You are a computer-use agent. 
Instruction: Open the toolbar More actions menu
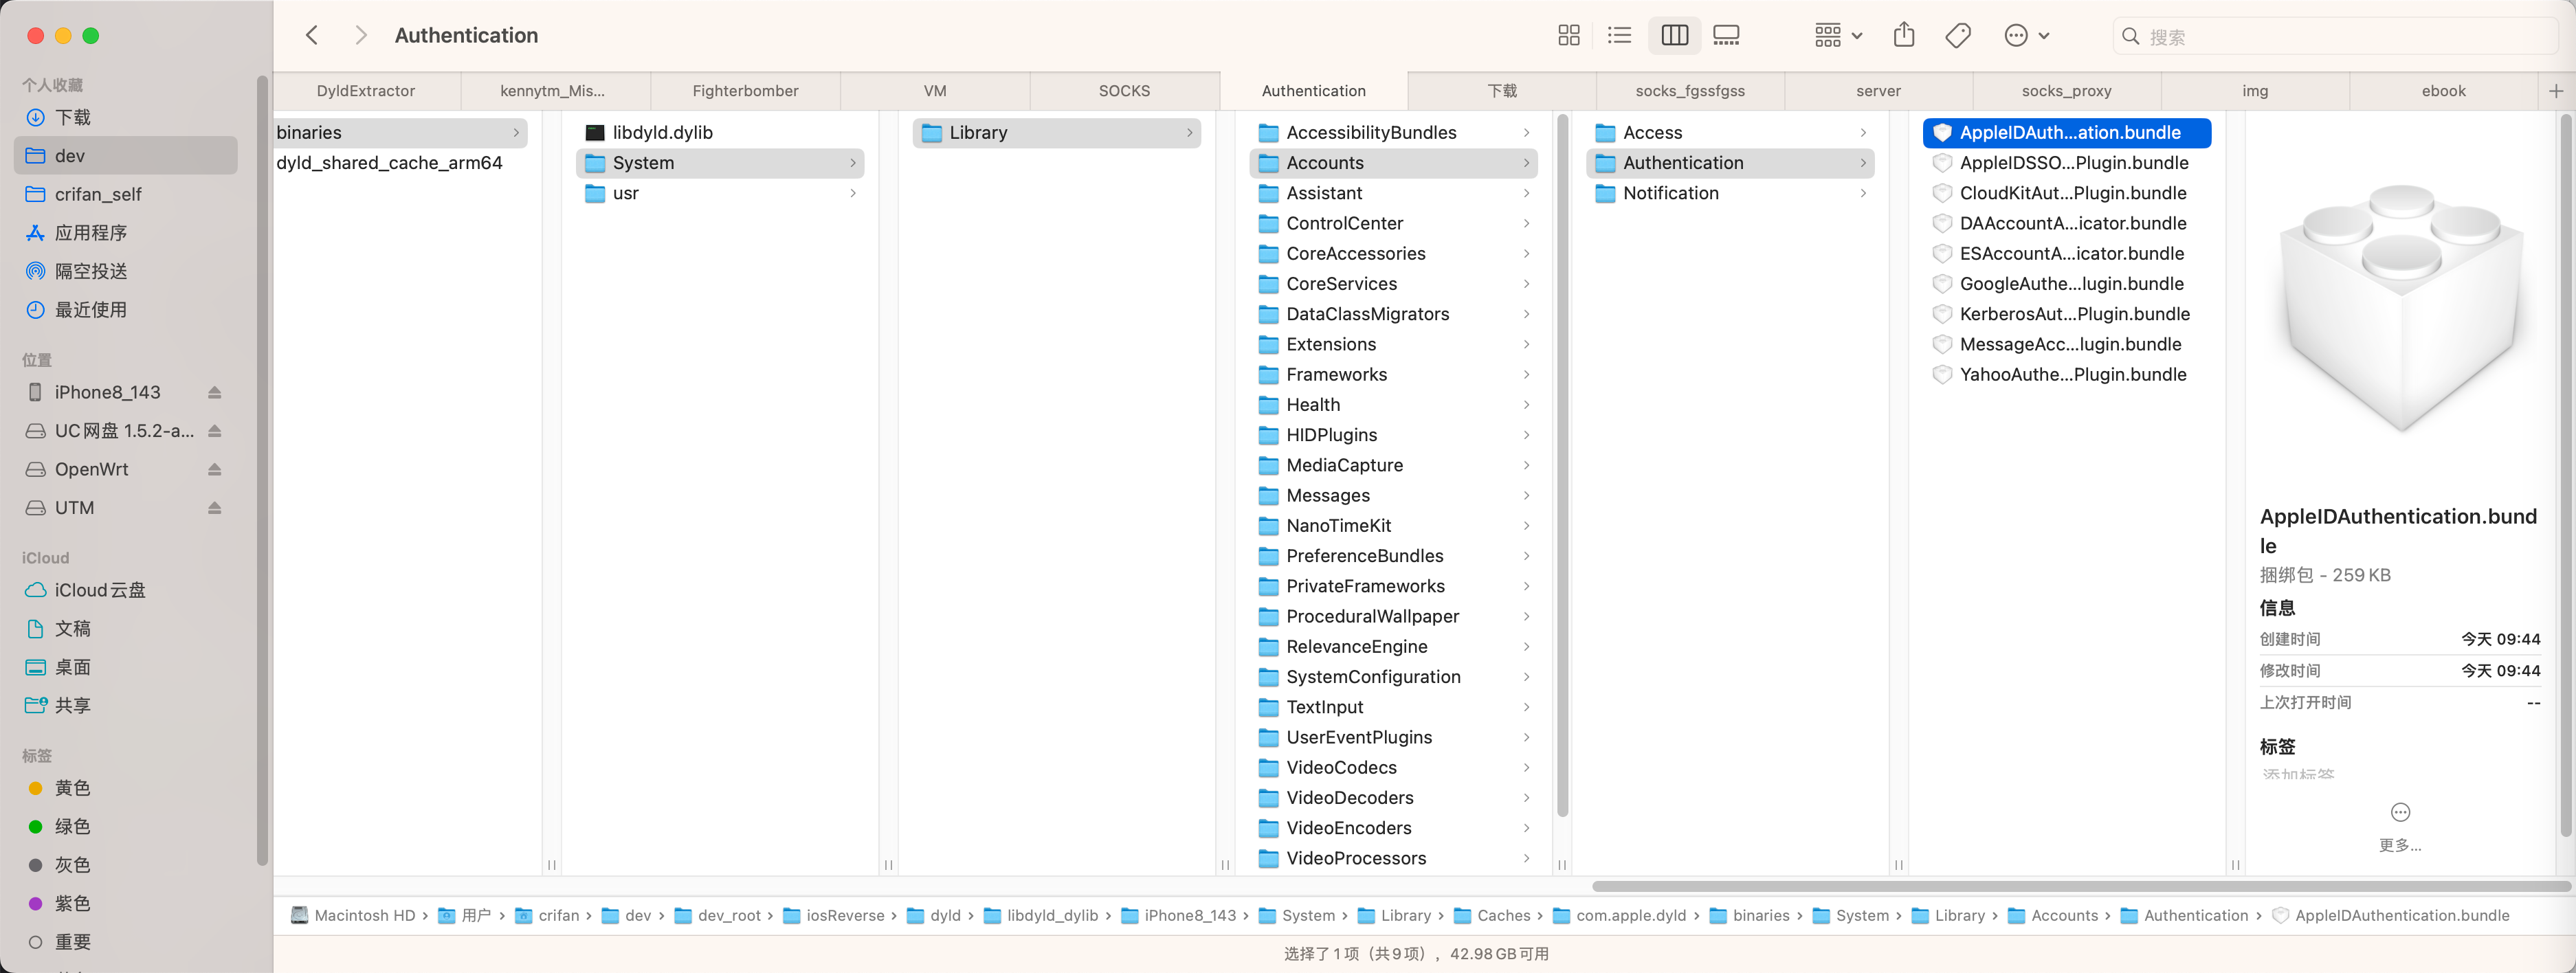(x=2027, y=36)
